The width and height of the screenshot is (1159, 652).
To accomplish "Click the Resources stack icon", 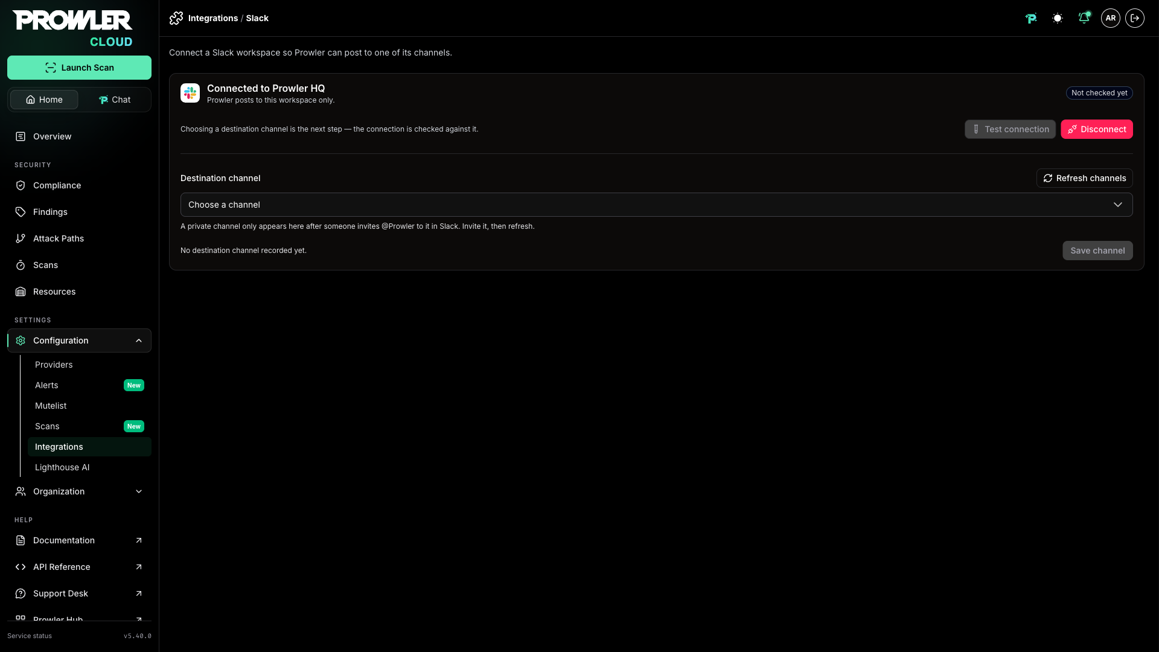I will [21, 292].
